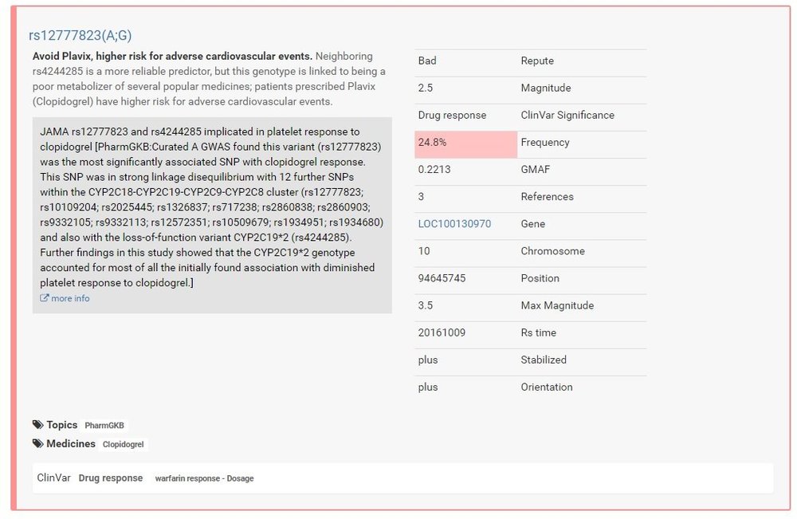Click the GMAF value 0.2213
This screenshot has width=797, height=519.
tap(434, 170)
